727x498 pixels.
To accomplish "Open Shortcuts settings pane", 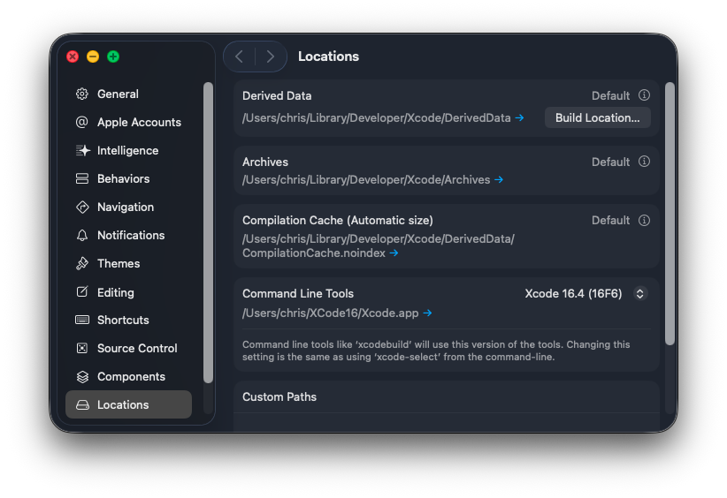I will point(128,320).
